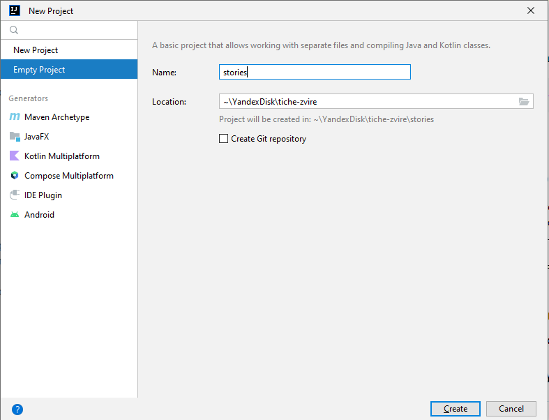The width and height of the screenshot is (549, 420).
Task: Click the Cancel button
Action: (x=511, y=409)
